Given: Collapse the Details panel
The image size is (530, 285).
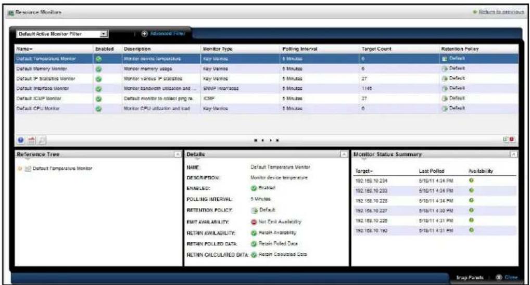Looking at the screenshot, I should [344, 154].
